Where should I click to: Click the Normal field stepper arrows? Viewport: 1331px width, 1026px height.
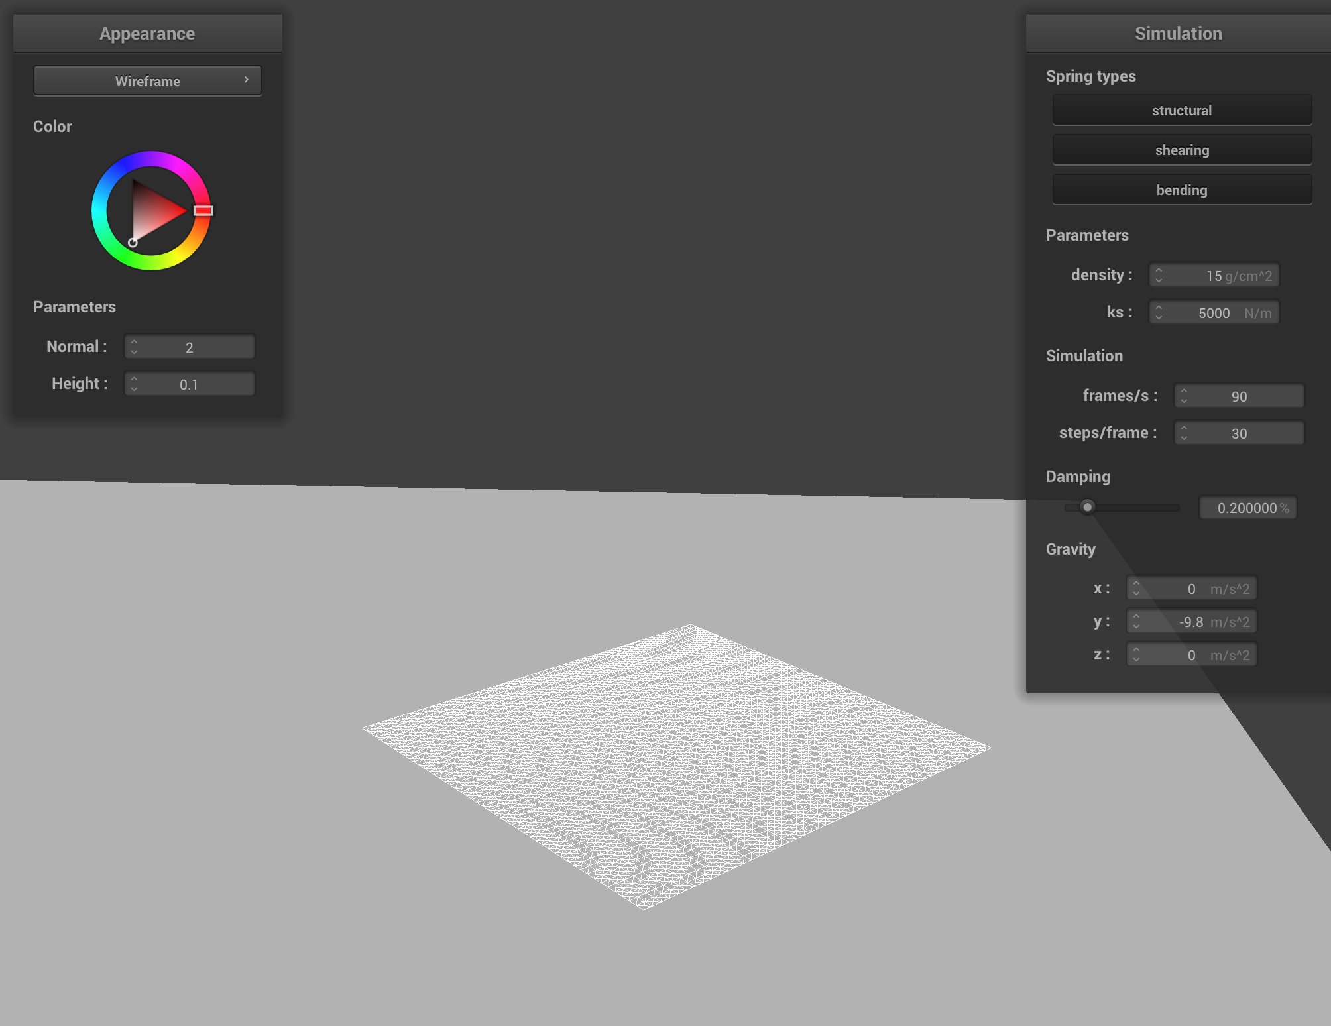134,347
